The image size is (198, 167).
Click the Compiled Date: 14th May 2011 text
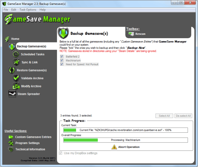click(38, 161)
